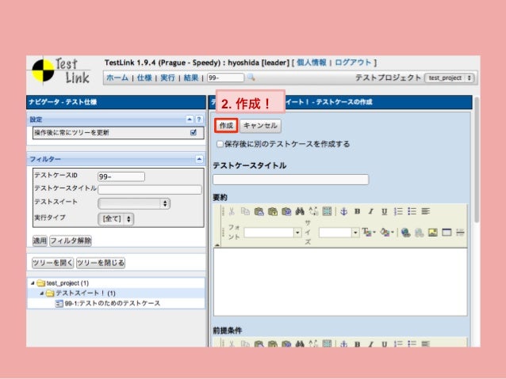Collapse the 設定 panel
This screenshot has width=506, height=379.
190,119
